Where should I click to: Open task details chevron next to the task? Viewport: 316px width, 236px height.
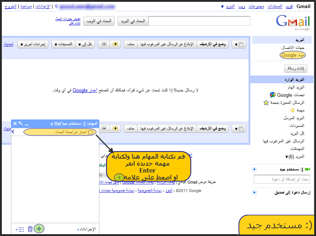[x=13, y=132]
